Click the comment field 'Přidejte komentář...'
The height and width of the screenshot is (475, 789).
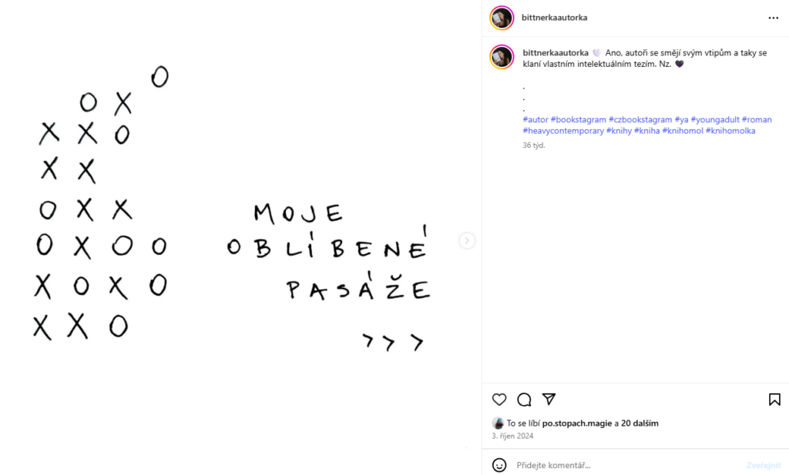coord(628,465)
